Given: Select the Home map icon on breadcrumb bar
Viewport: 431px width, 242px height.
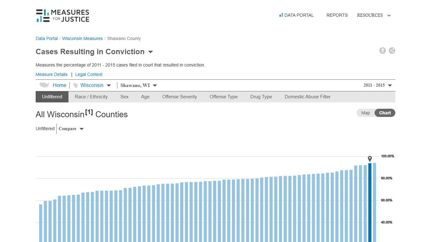Looking at the screenshot, I should coord(44,85).
